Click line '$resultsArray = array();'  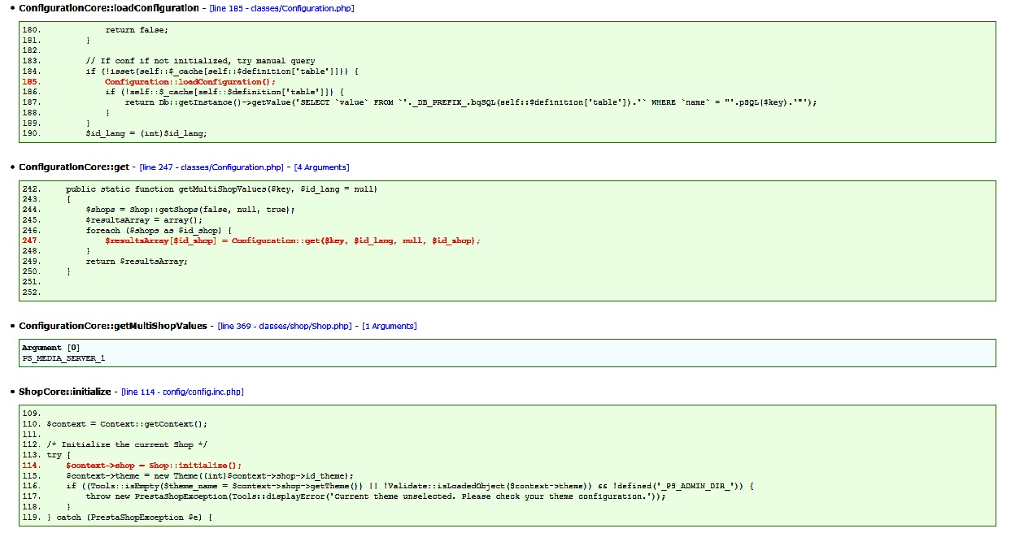tap(144, 220)
